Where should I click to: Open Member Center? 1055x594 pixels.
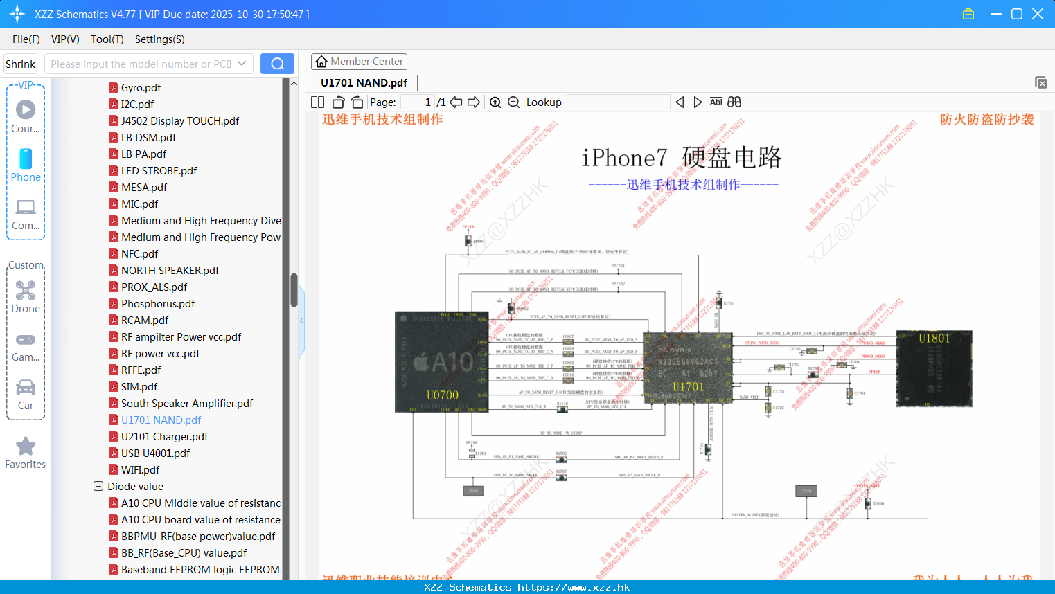pyautogui.click(x=359, y=62)
